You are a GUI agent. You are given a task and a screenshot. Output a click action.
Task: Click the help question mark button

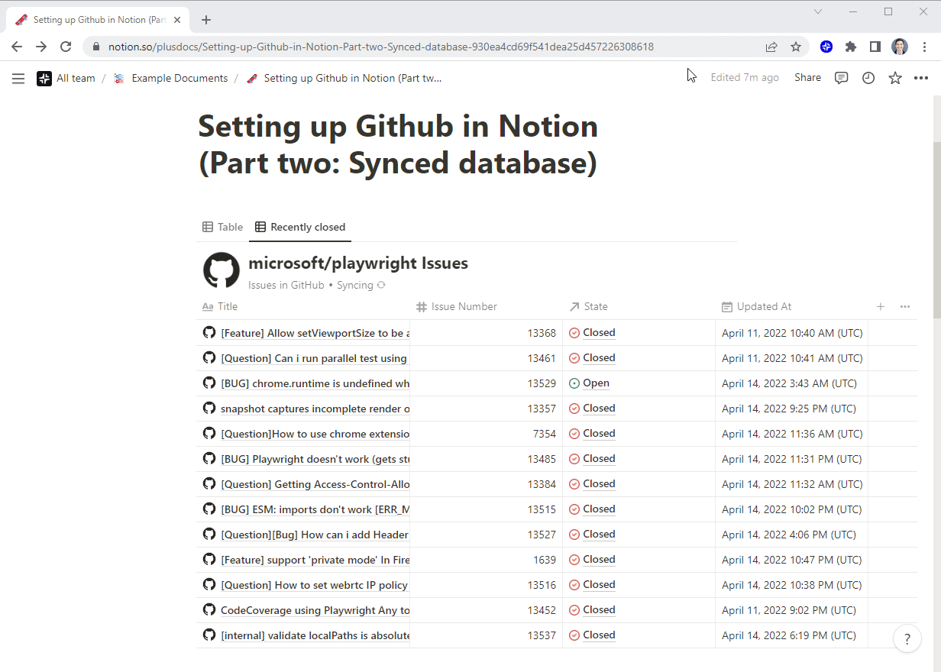[x=907, y=639]
